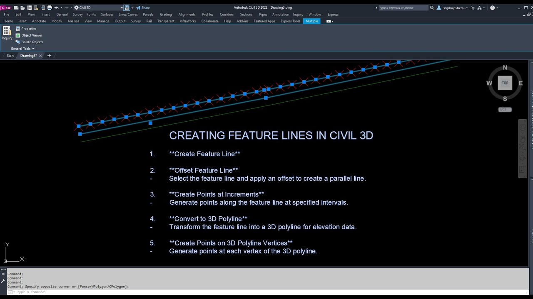Click the Autodesk connect A icon

point(480,7)
